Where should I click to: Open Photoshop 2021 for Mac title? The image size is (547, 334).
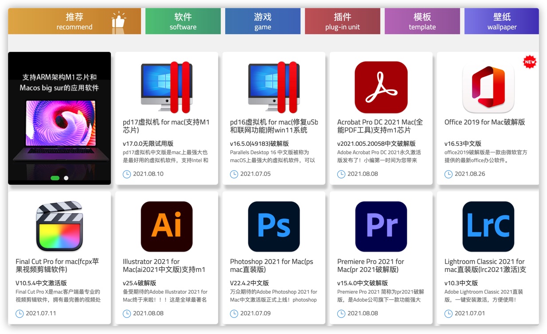click(x=272, y=266)
